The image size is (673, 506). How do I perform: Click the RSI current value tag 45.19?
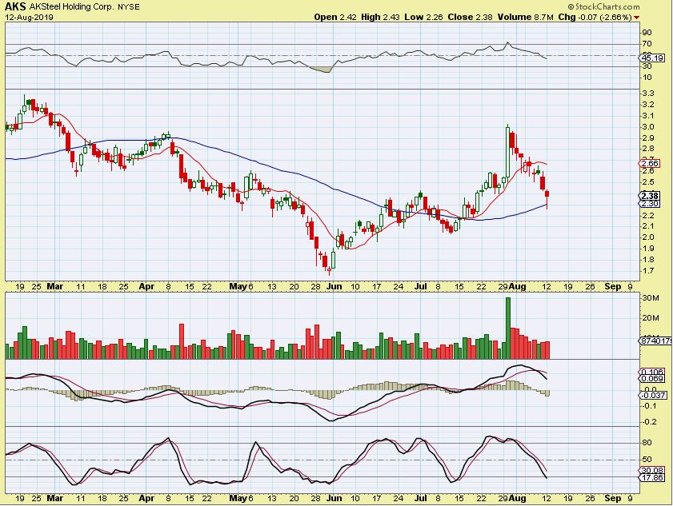[x=652, y=58]
